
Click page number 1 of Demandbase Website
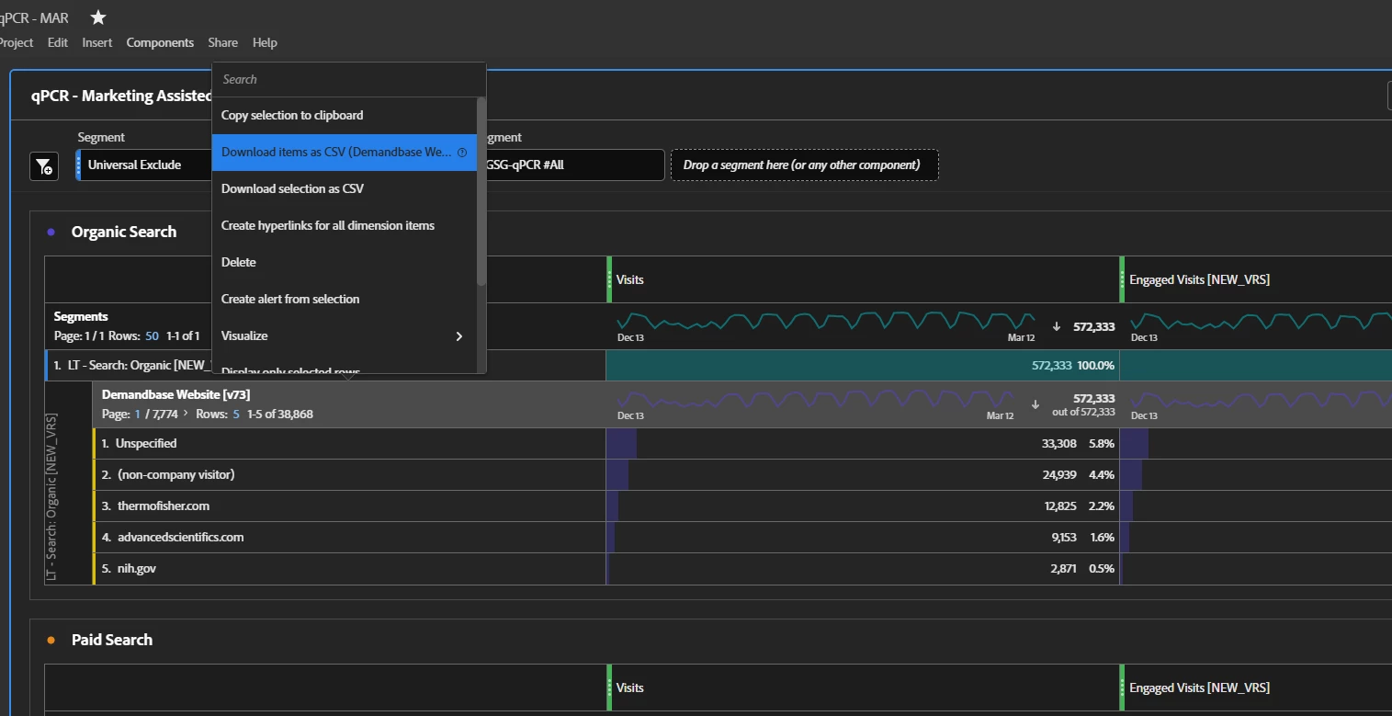[138, 415]
